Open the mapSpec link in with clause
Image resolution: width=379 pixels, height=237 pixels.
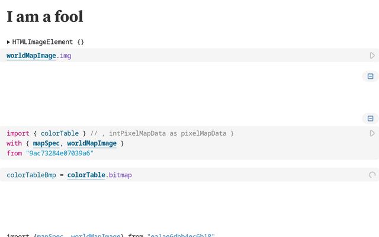pos(46,143)
